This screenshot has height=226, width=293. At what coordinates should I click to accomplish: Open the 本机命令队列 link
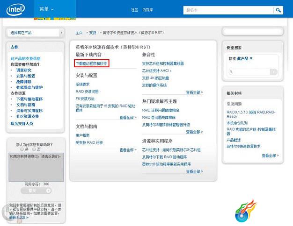237,123
